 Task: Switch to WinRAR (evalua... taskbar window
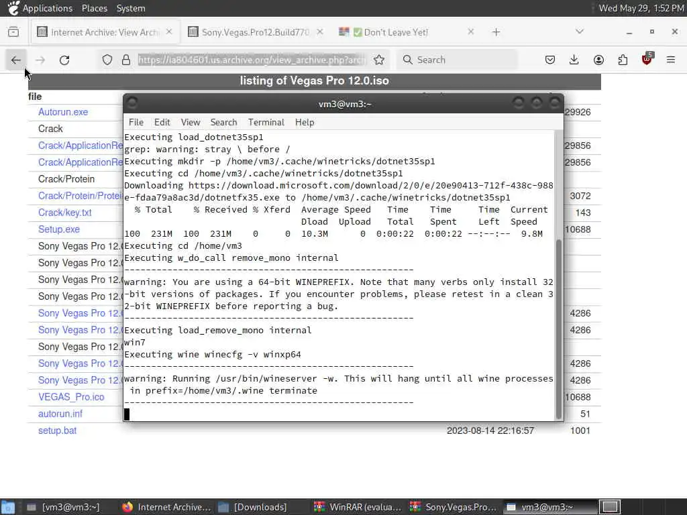point(358,507)
